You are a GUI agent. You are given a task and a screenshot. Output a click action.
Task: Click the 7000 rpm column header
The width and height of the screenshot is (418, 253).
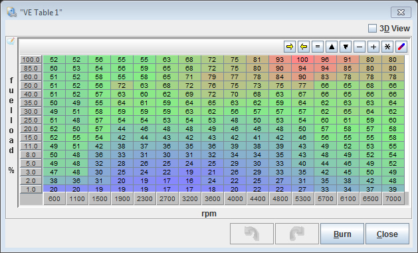pos(393,199)
